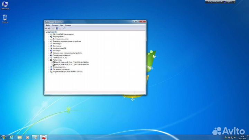
Task: Open the Computer (Компьютер) desktop icon
Action: (5, 5)
